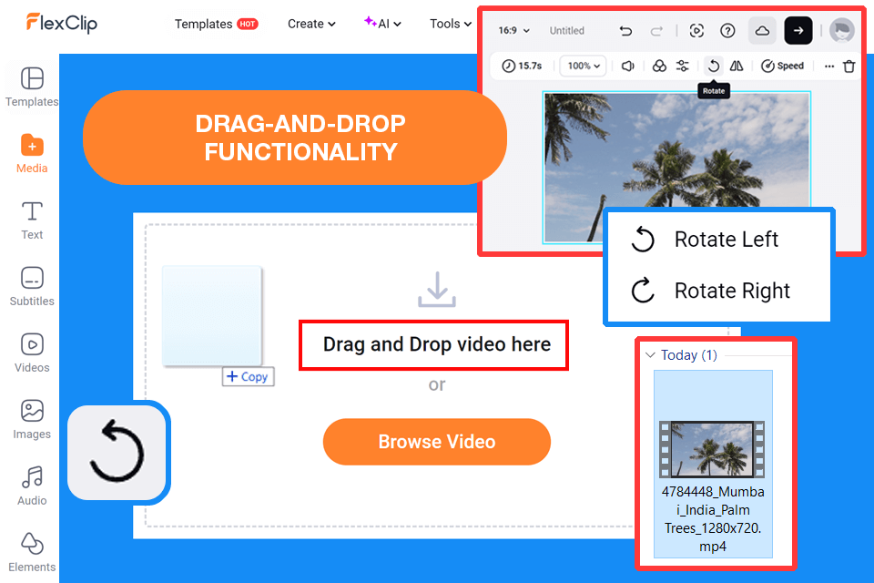Click the black export arrow button

[798, 31]
